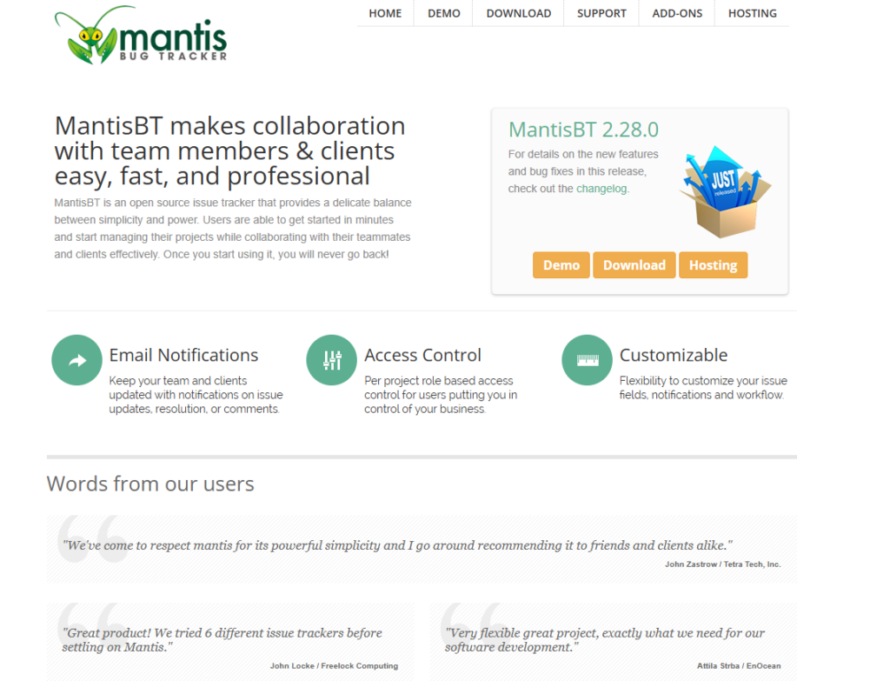Image resolution: width=890 pixels, height=681 pixels.
Task: Open the HOME menu item
Action: [385, 13]
